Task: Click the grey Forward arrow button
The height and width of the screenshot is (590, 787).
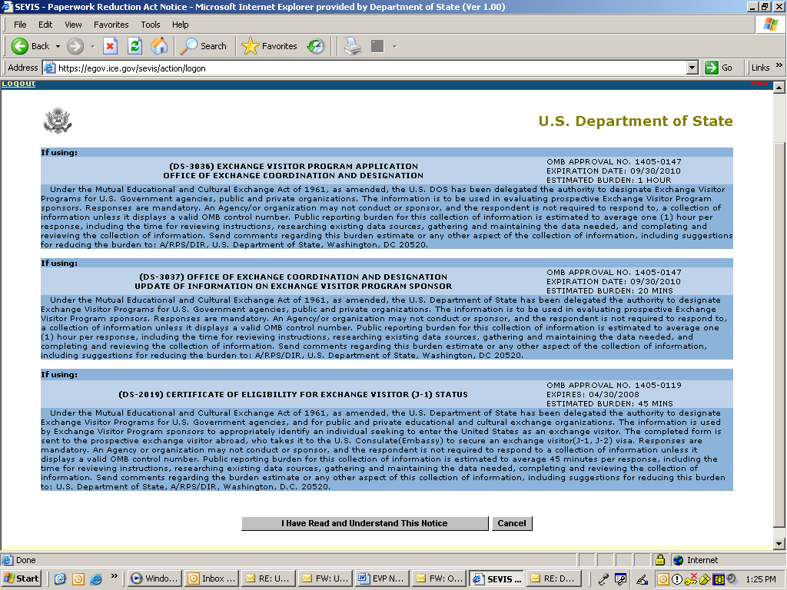Action: (x=75, y=46)
